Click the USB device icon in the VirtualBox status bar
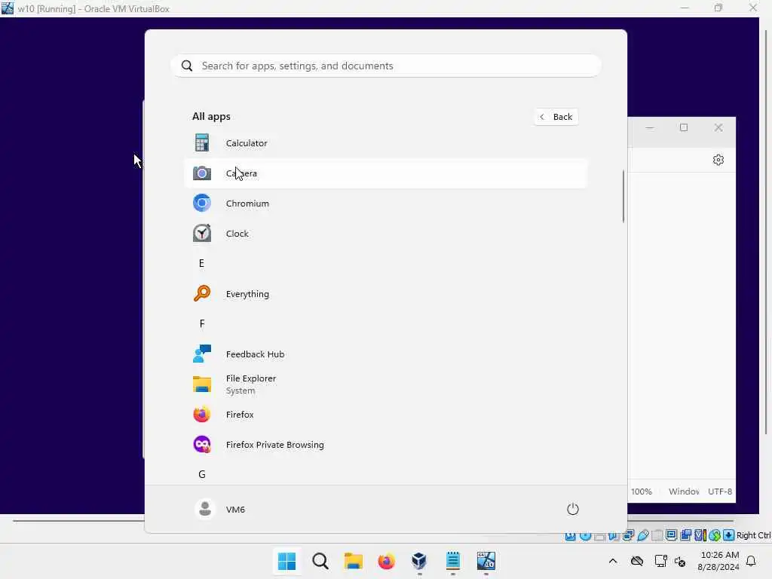772x579 pixels. 642,535
